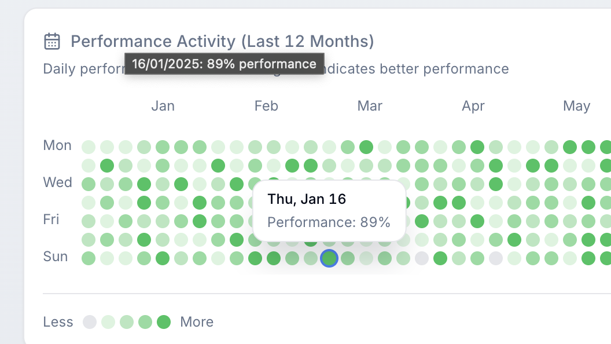Click the white Thu, Jan 16 tooltip card
The width and height of the screenshot is (611, 344).
tap(329, 211)
